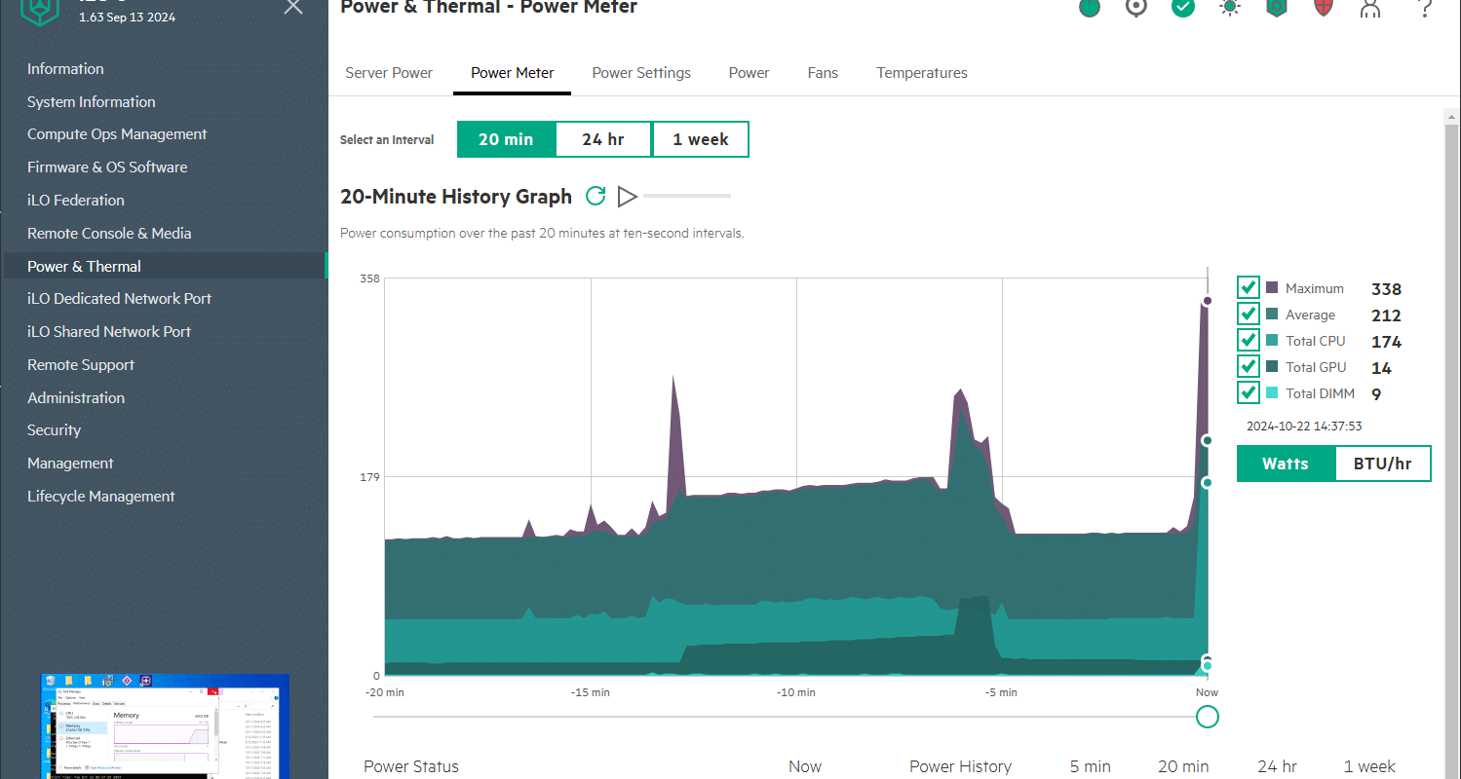Open the Temperatures tab
The height and width of the screenshot is (779, 1461).
click(x=922, y=73)
